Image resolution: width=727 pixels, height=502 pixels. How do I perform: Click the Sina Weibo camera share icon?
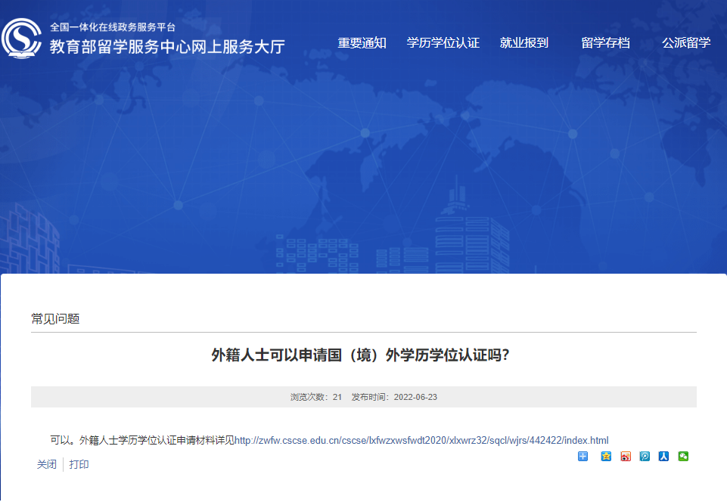(625, 457)
